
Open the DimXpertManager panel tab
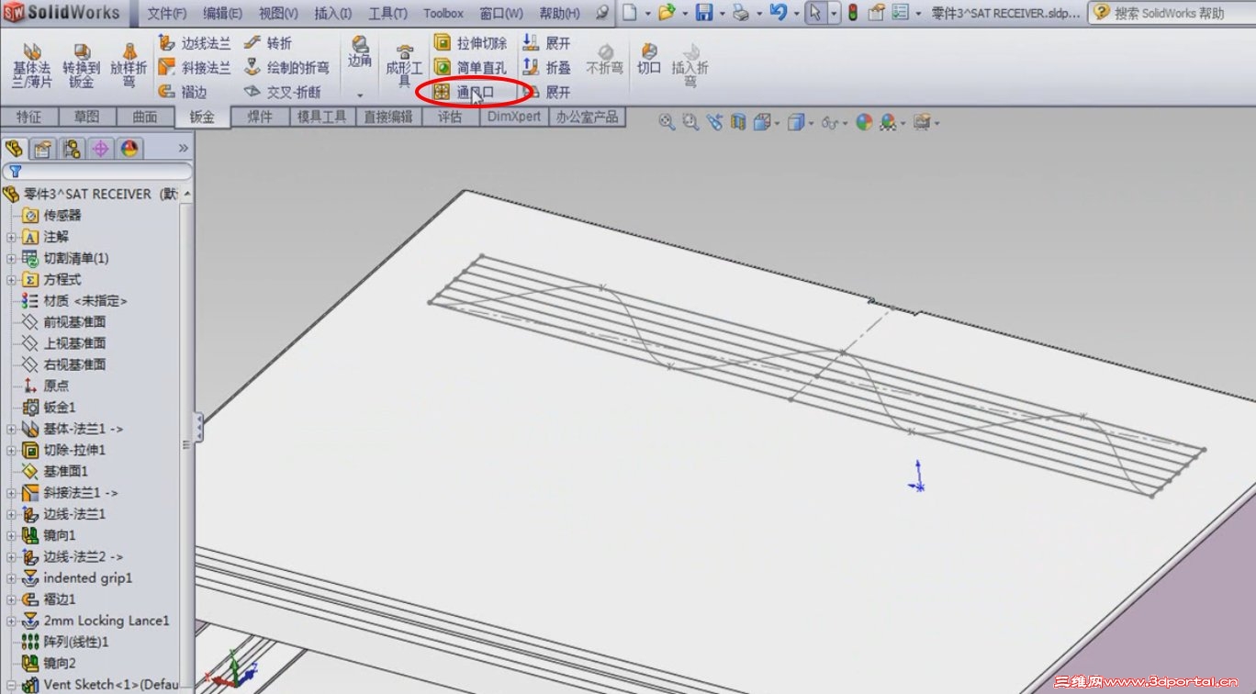pos(100,149)
